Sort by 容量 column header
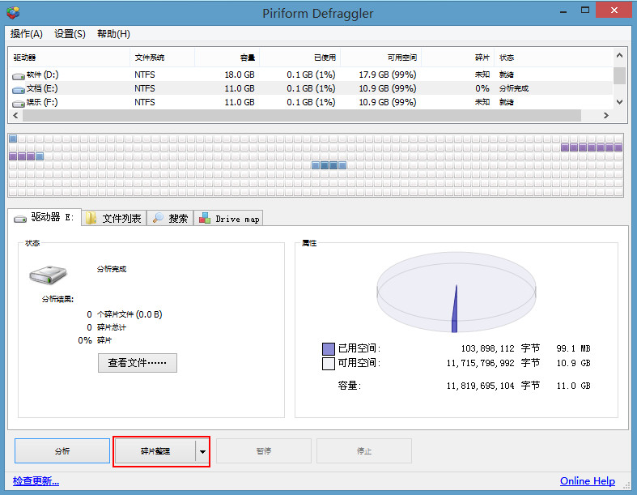637x495 pixels. [x=227, y=58]
